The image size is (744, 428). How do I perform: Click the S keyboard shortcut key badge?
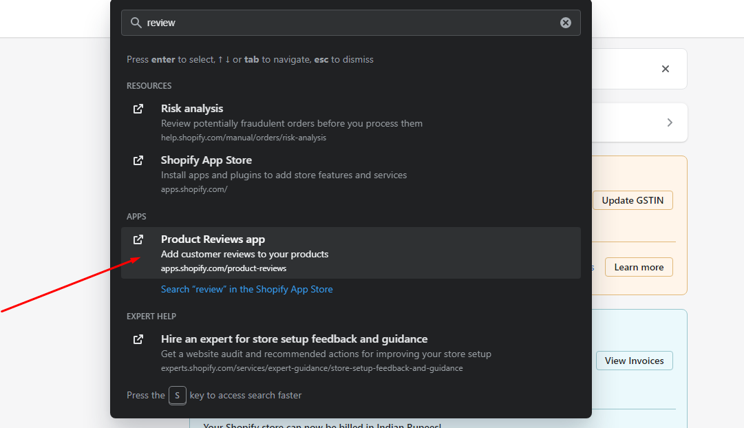point(178,395)
